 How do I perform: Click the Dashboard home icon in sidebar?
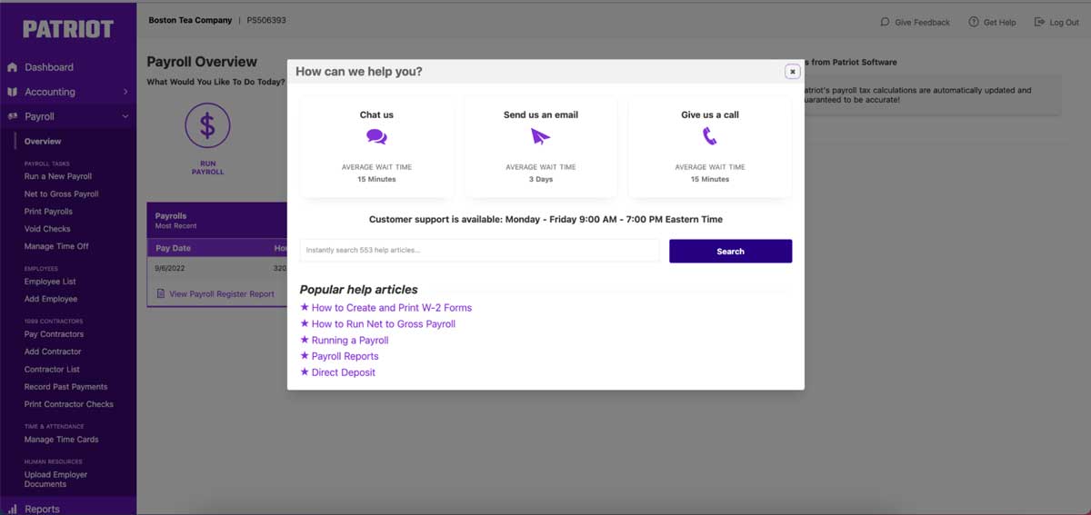(13, 67)
